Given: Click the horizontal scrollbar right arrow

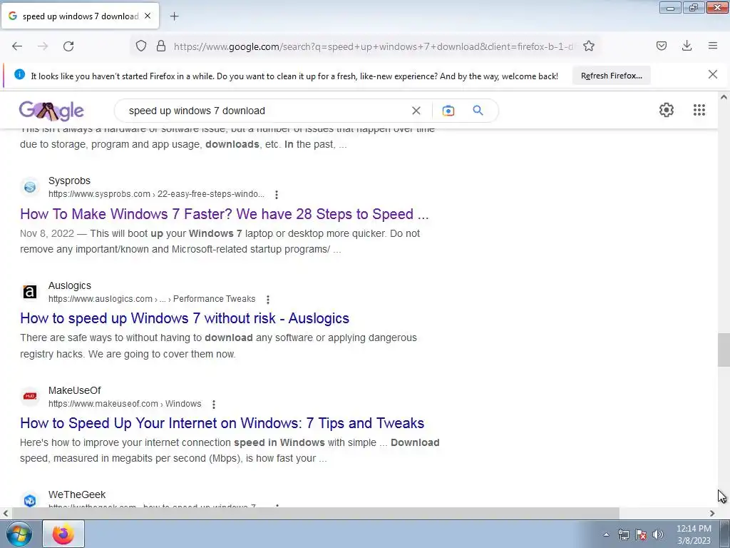Looking at the screenshot, I should pyautogui.click(x=712, y=513).
